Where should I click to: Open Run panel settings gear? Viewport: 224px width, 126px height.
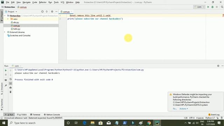(x=218, y=66)
